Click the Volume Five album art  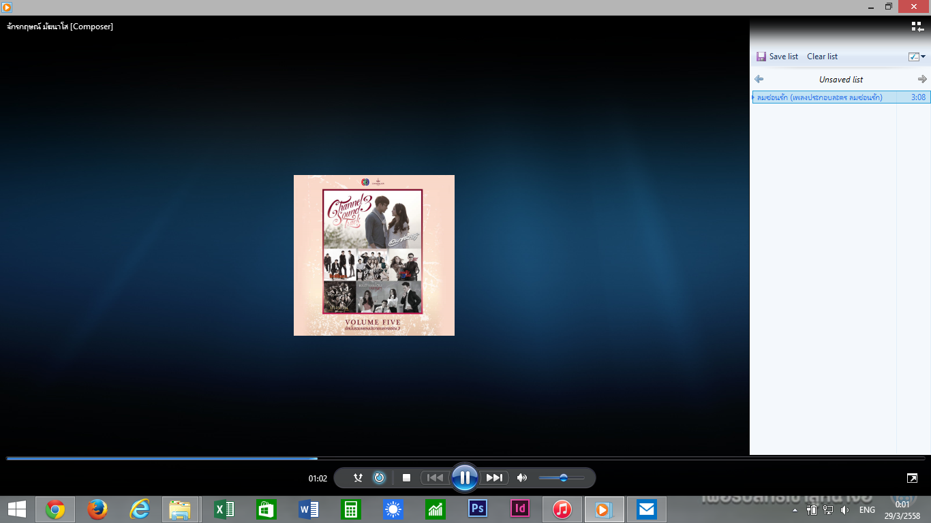(x=374, y=255)
